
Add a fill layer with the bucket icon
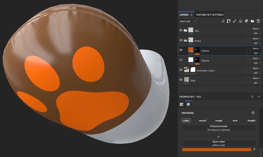click(240, 21)
